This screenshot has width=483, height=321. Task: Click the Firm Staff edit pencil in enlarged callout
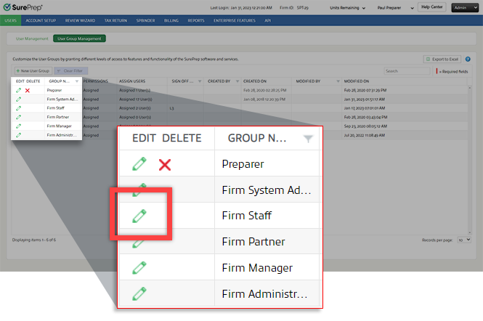click(139, 216)
